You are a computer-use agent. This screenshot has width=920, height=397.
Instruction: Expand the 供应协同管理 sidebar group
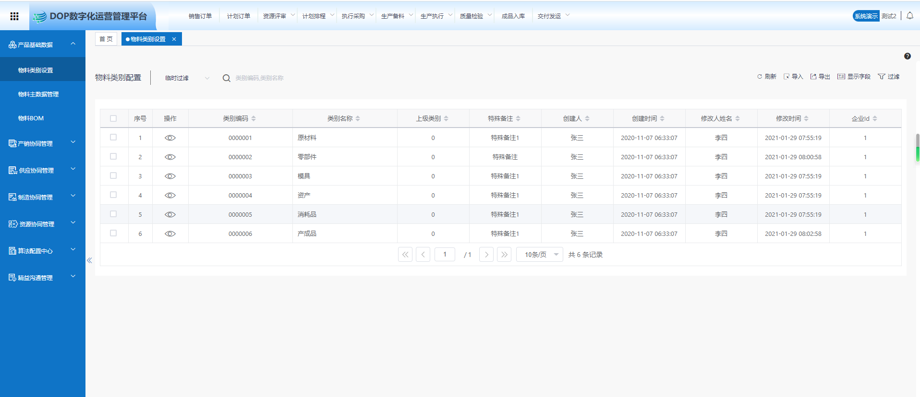(x=43, y=170)
